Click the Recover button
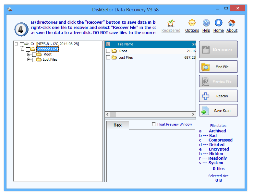 pyautogui.click(x=218, y=49)
